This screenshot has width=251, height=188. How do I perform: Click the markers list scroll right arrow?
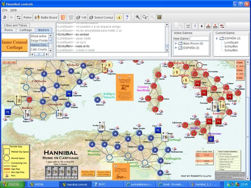pyautogui.click(x=47, y=54)
